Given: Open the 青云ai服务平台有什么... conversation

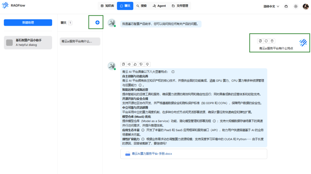Looking at the screenshot, I should click(x=80, y=41).
